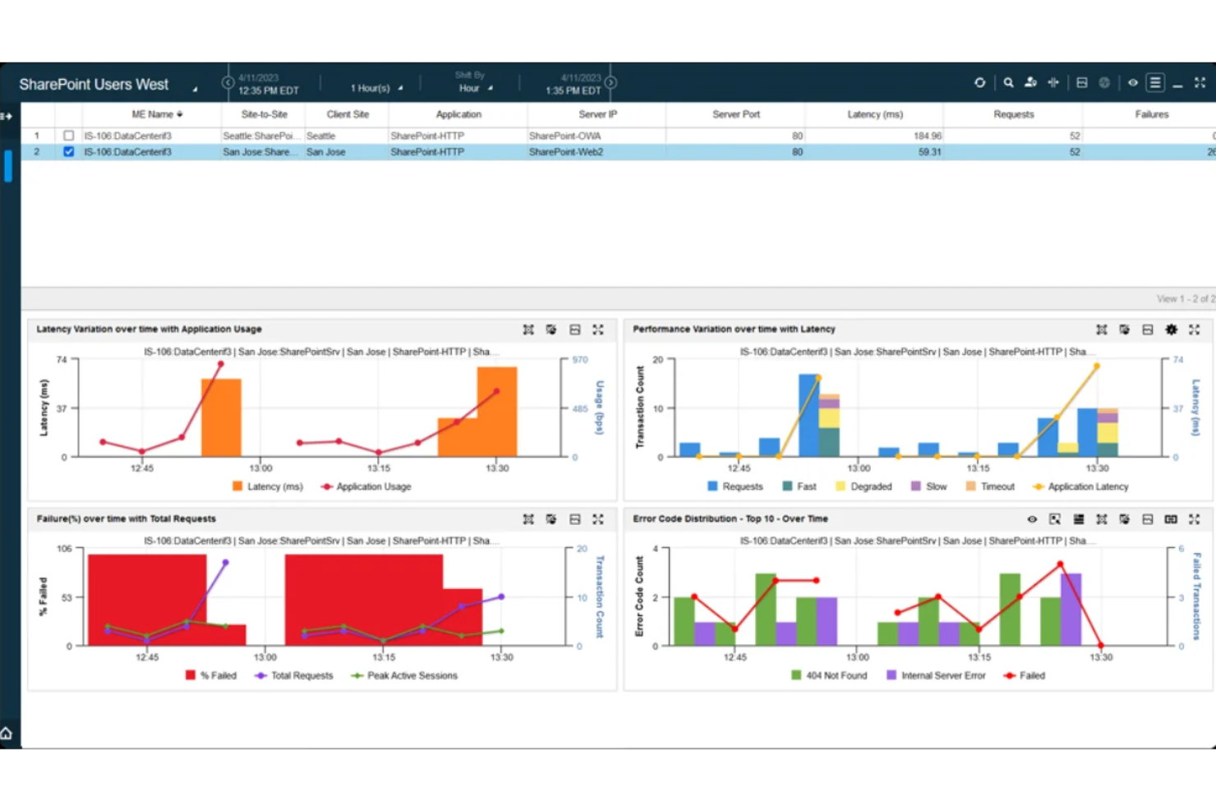Click the Application column header
Screen dimensions: 1216x811
458,114
